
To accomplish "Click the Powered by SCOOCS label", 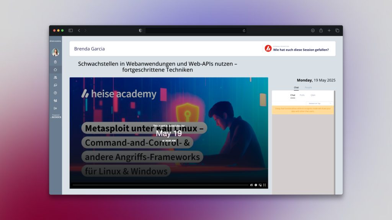I will pos(56,116).
